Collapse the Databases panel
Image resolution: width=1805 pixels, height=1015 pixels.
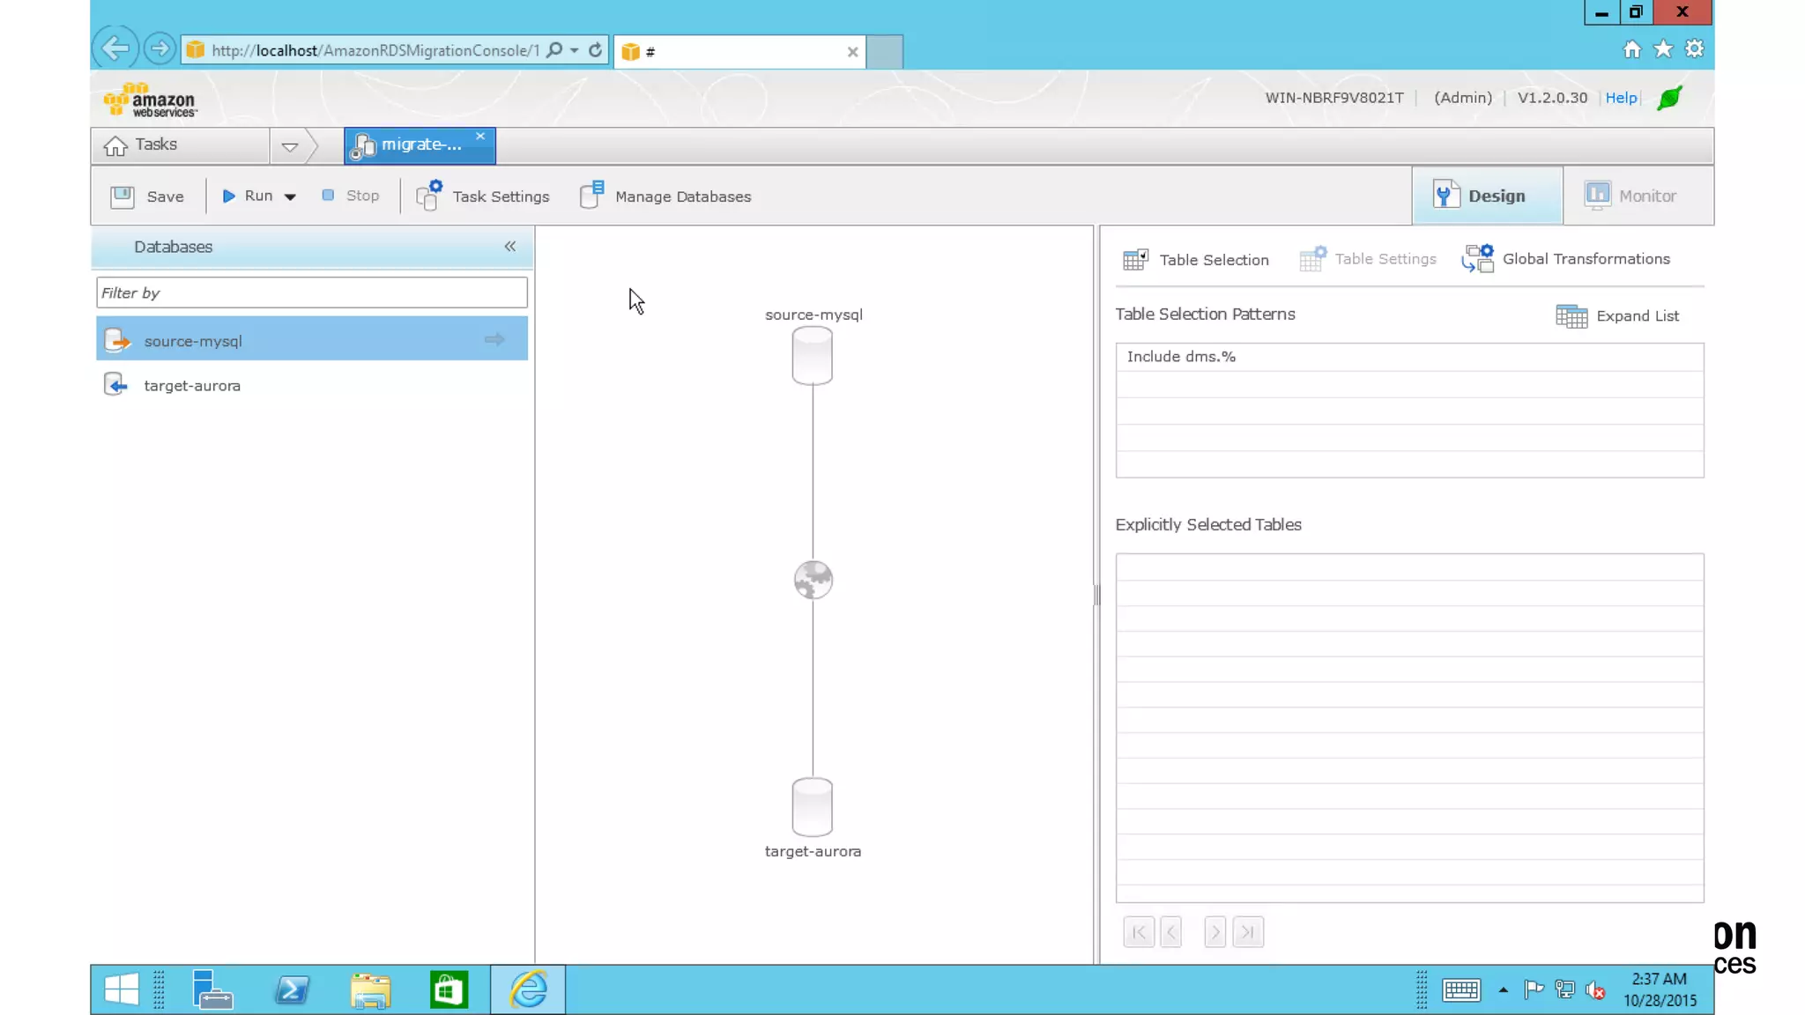tap(509, 247)
